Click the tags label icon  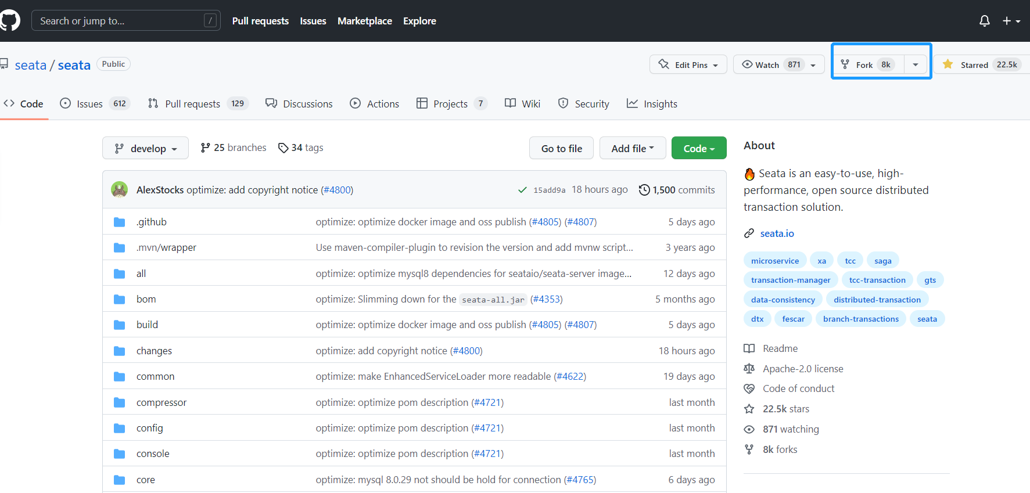(283, 148)
